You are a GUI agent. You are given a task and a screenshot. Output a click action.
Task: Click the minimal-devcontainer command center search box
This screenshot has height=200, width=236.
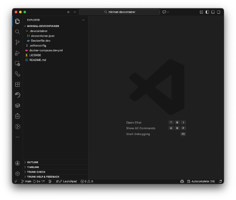(119, 12)
